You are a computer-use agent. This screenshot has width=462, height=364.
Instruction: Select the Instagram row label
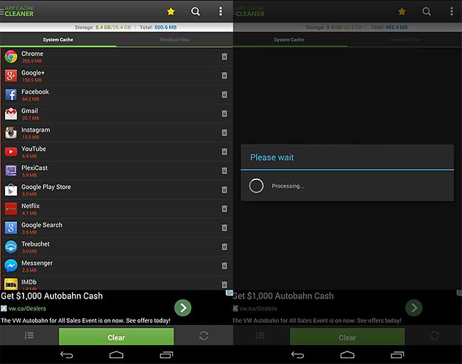point(35,130)
